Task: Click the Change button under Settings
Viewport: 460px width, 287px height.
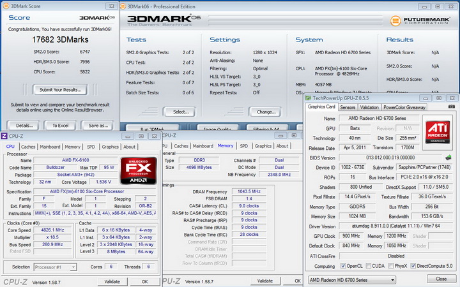Action: [x=266, y=112]
